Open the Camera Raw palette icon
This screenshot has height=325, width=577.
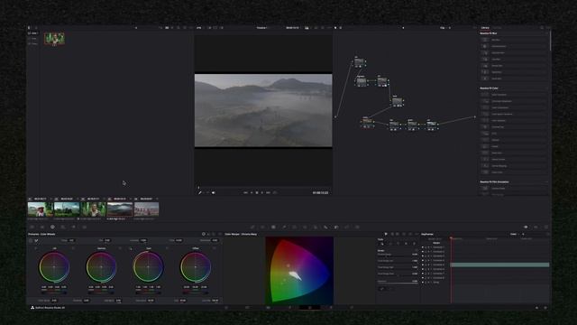coord(32,227)
